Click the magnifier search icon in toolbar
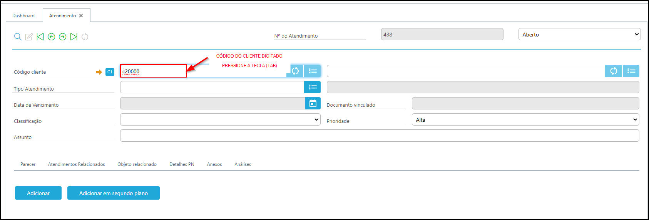Viewport: 649px width, 220px height. [x=18, y=37]
